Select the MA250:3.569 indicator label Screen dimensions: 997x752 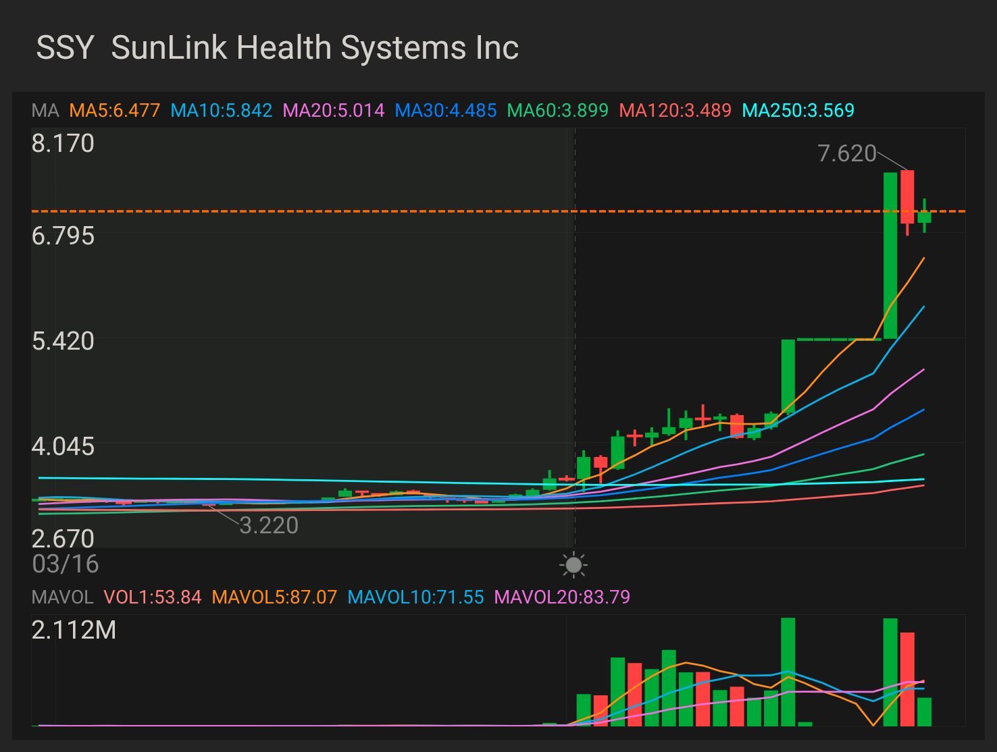click(798, 110)
